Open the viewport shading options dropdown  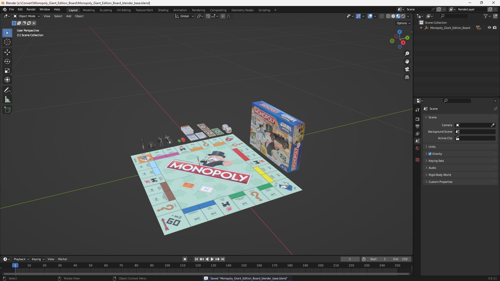[x=408, y=16]
